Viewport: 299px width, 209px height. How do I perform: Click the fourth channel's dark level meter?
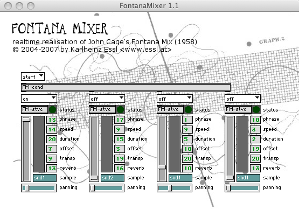tap(242, 144)
